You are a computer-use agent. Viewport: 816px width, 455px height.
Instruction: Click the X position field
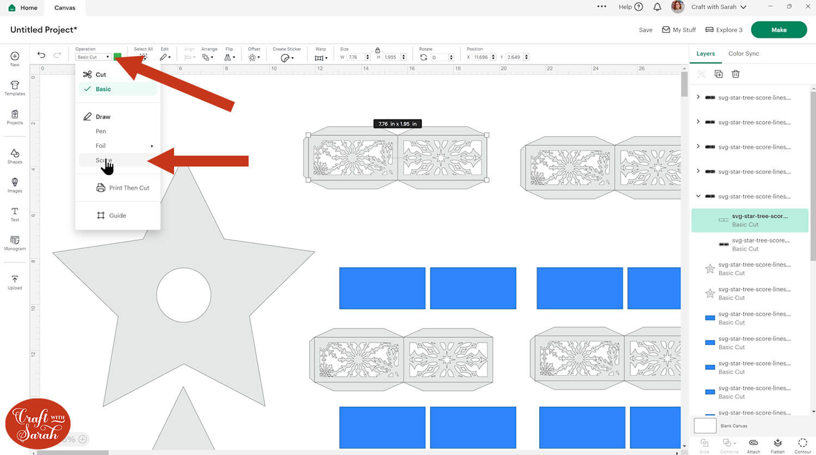click(x=481, y=57)
